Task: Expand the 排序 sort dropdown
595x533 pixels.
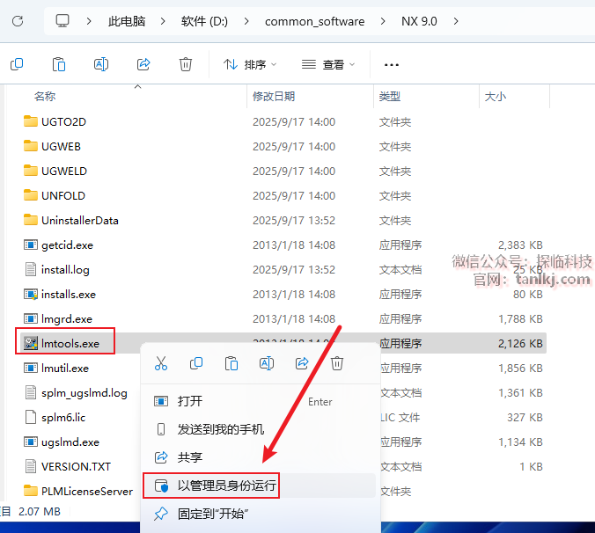Action: pos(250,64)
